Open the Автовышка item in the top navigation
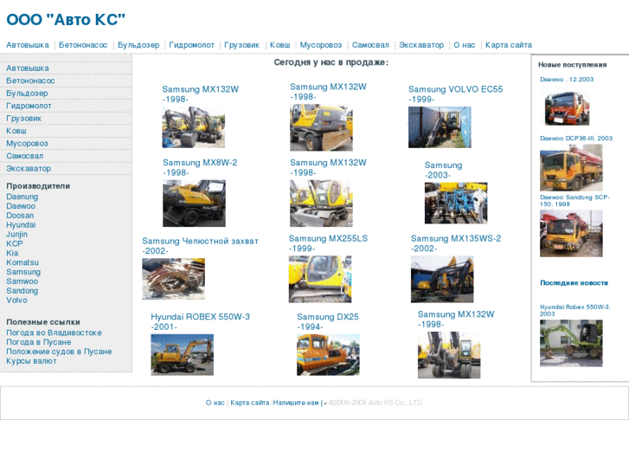Viewport: 629px width, 472px height. pyautogui.click(x=28, y=45)
